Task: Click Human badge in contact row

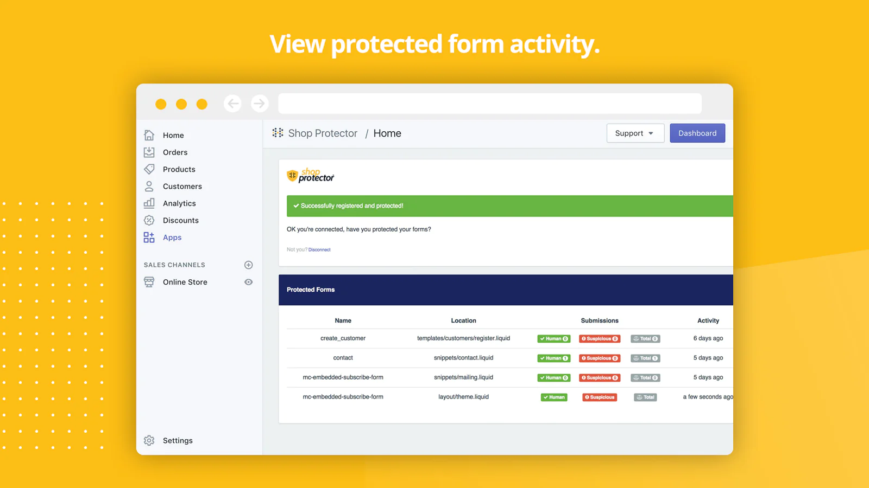Action: click(554, 358)
